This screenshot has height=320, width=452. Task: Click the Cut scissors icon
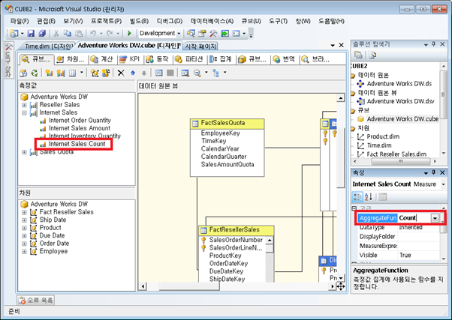click(x=56, y=34)
